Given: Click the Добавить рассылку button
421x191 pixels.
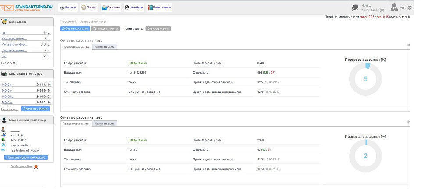Looking at the screenshot, I should tap(75, 29).
